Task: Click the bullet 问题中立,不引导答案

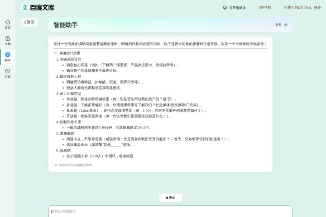Action: point(148,139)
